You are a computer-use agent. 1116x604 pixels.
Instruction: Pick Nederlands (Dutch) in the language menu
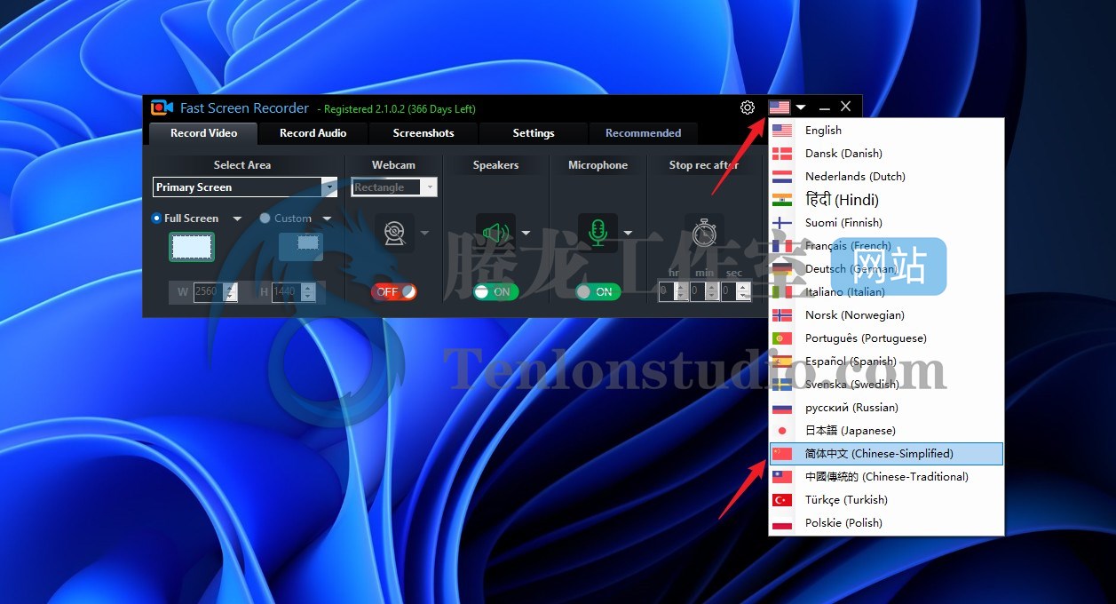click(886, 177)
